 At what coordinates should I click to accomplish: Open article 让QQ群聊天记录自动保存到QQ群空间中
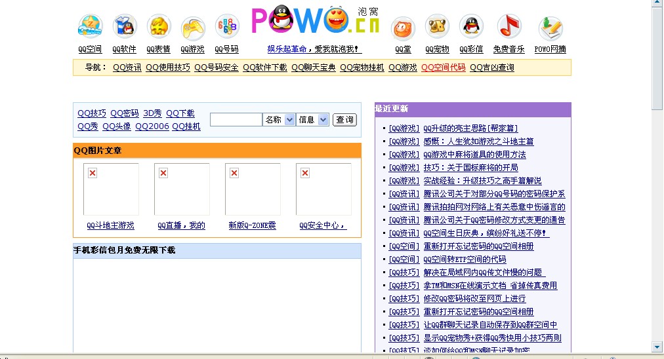click(490, 325)
